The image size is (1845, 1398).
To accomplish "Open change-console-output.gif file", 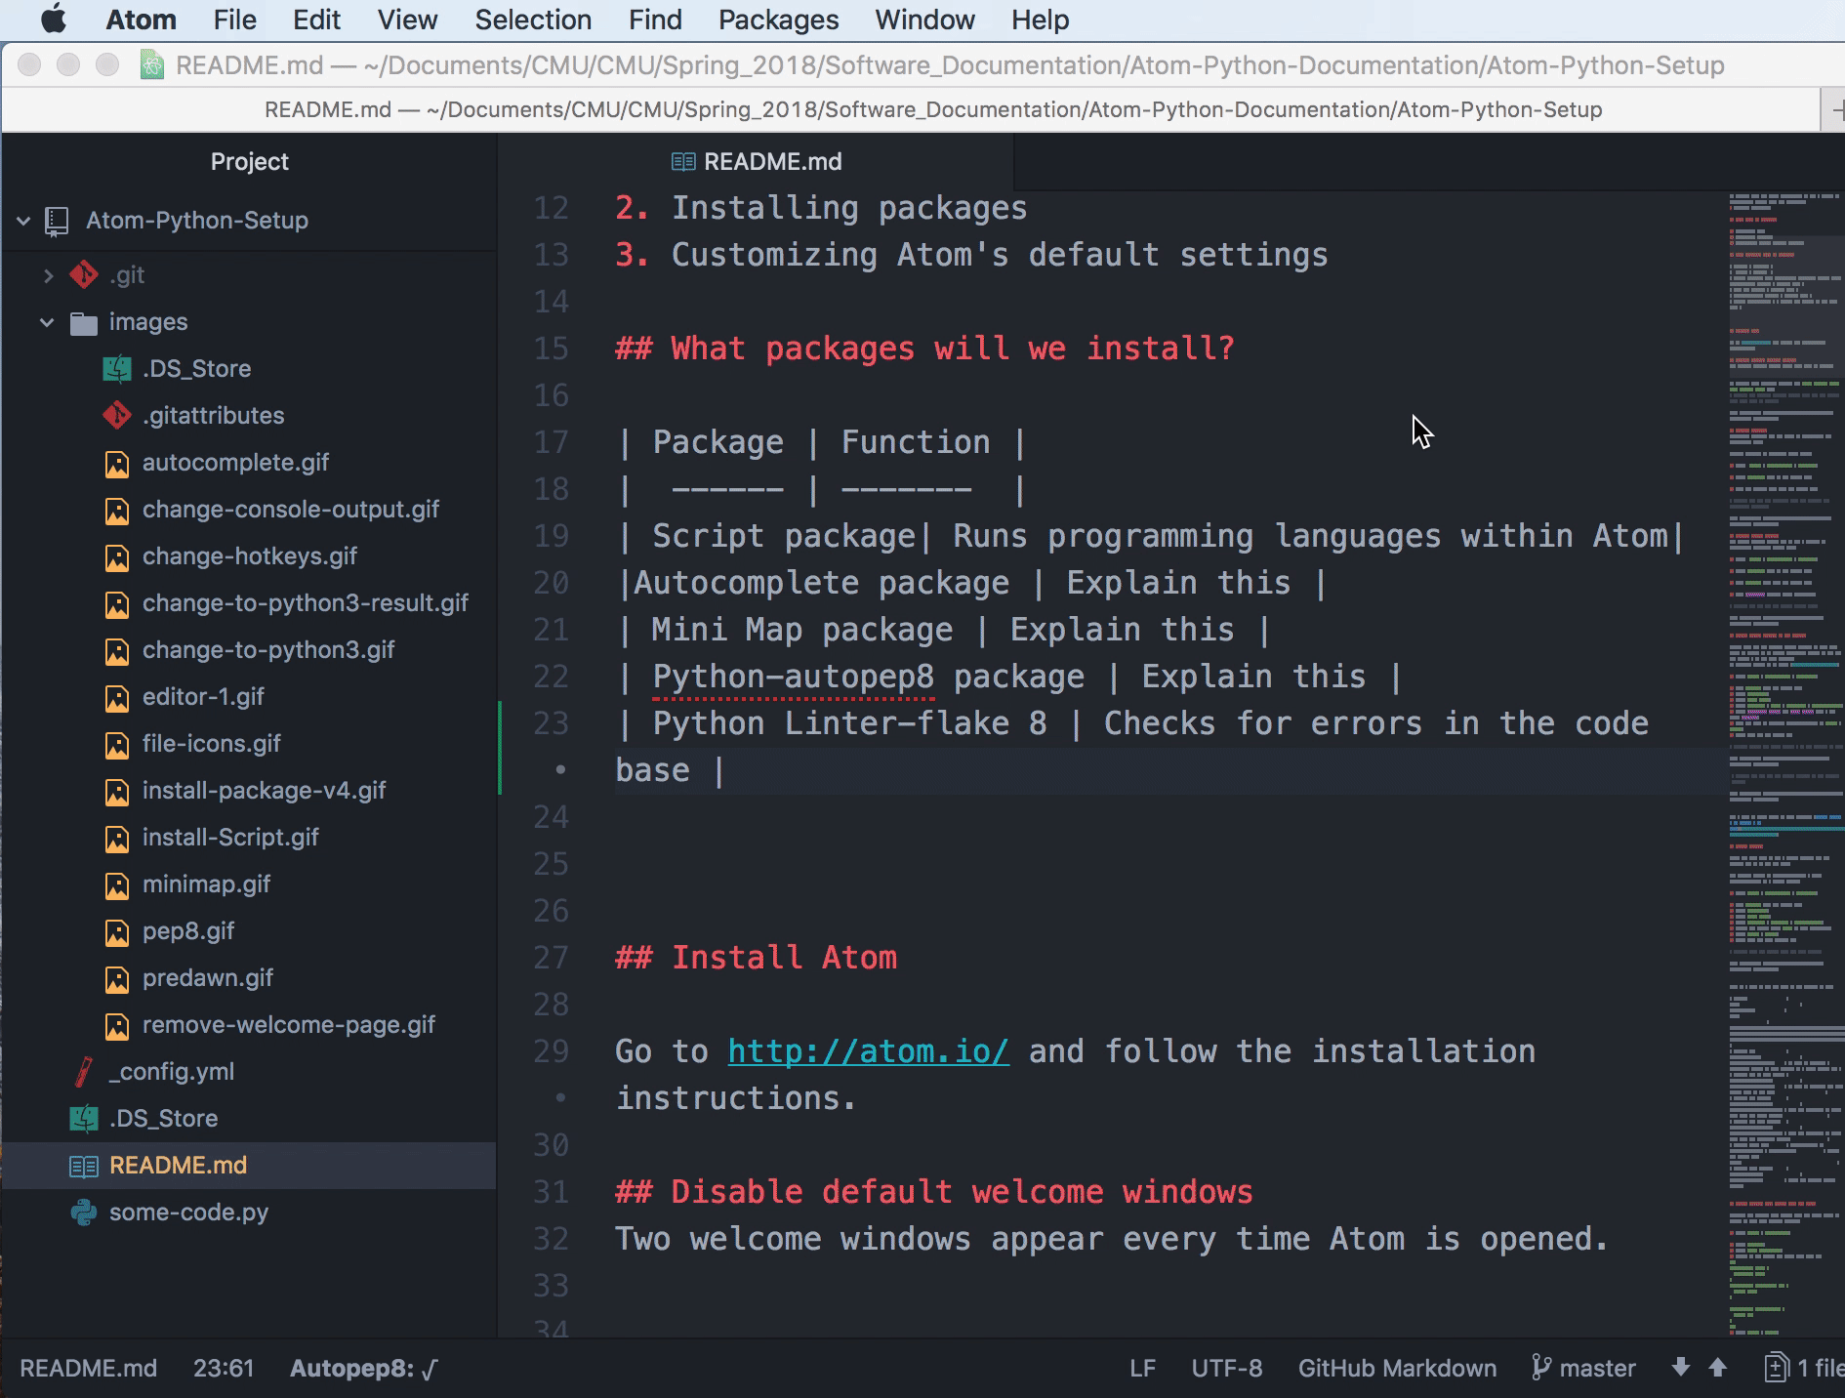I will (x=291, y=510).
